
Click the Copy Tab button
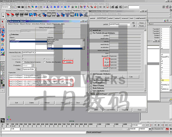[125, 110]
